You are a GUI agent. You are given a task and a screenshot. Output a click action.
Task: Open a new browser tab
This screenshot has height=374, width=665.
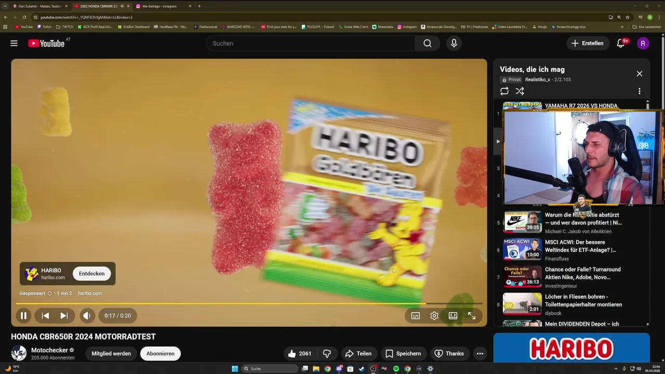click(199, 6)
